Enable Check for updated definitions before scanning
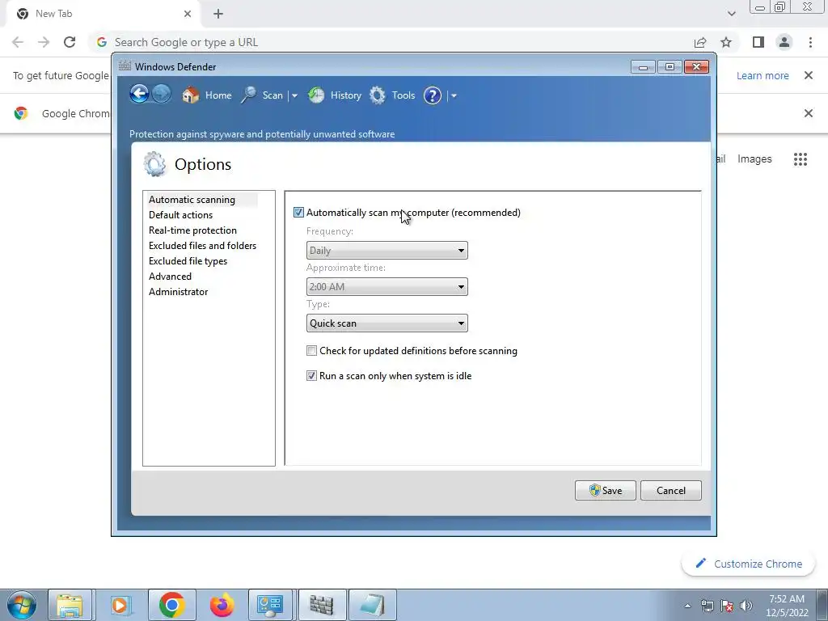 (x=311, y=351)
